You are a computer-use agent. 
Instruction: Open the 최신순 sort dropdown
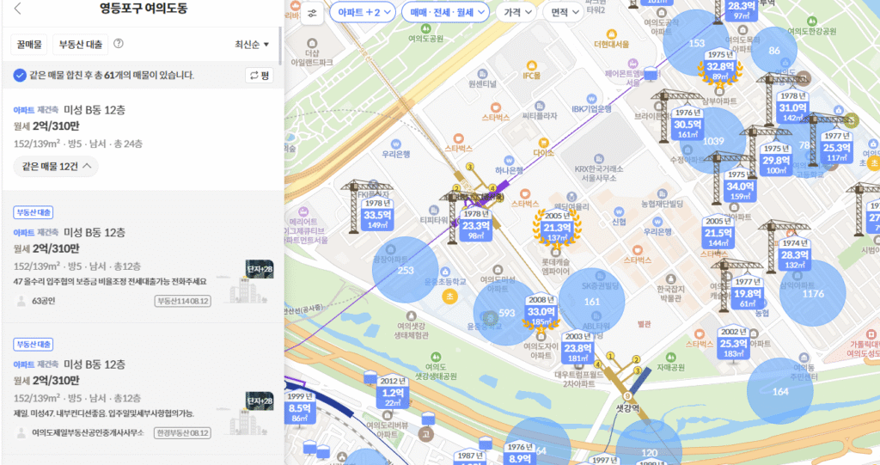[x=252, y=45]
